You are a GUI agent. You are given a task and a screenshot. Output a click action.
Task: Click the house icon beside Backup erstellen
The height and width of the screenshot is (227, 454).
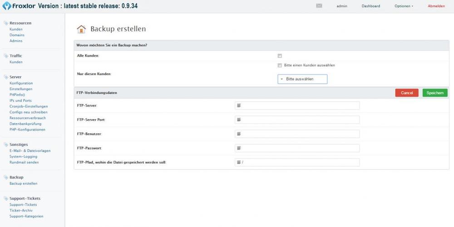click(81, 29)
